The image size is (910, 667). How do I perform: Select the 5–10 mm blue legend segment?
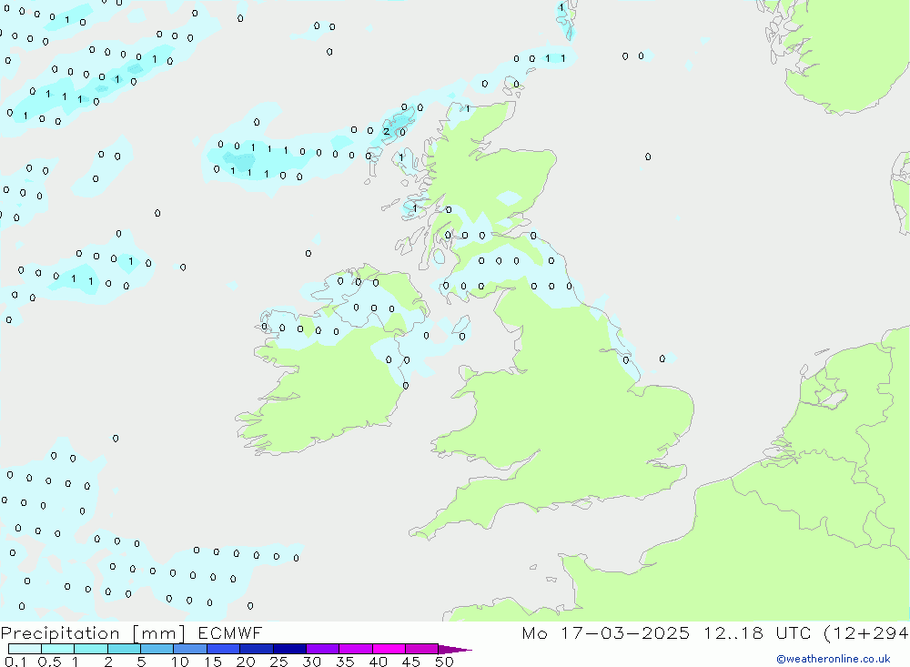click(157, 649)
